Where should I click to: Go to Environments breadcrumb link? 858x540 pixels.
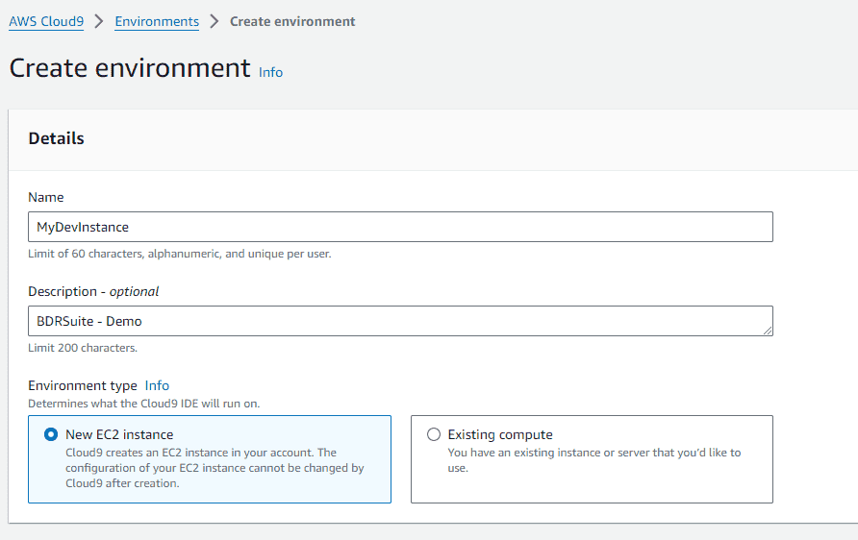(x=157, y=21)
